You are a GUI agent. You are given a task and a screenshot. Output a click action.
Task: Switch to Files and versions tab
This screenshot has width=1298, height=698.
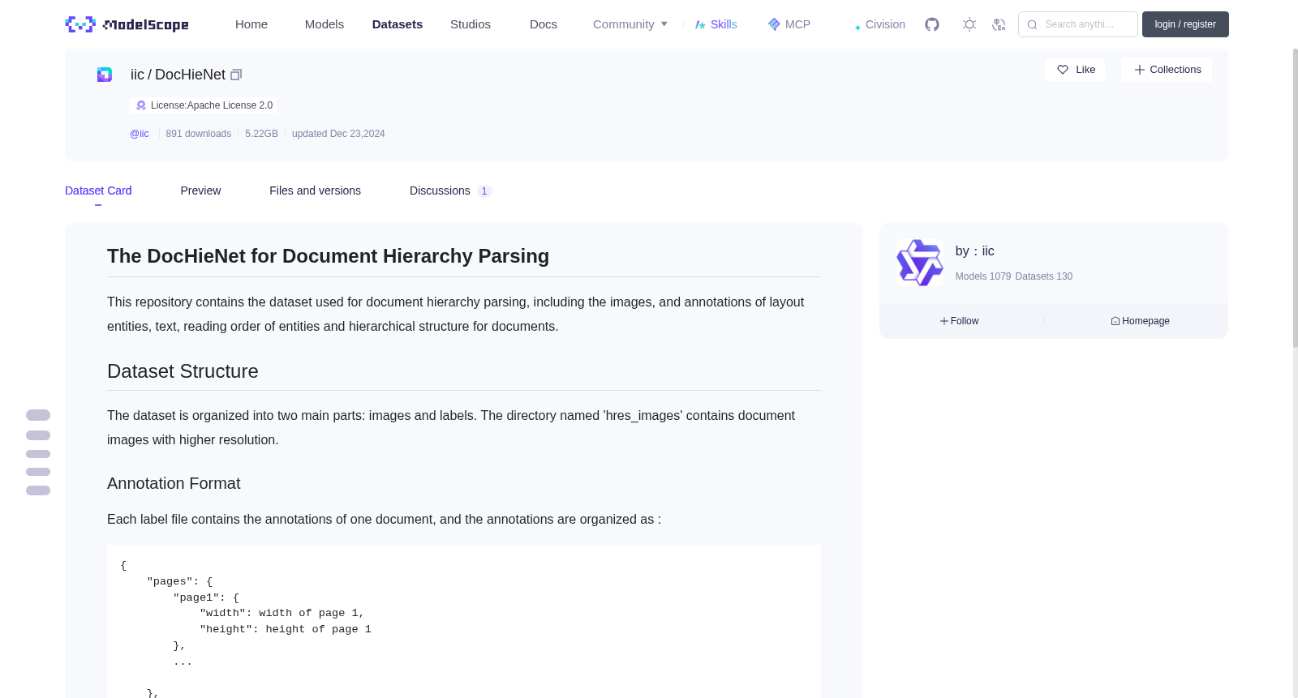315,191
